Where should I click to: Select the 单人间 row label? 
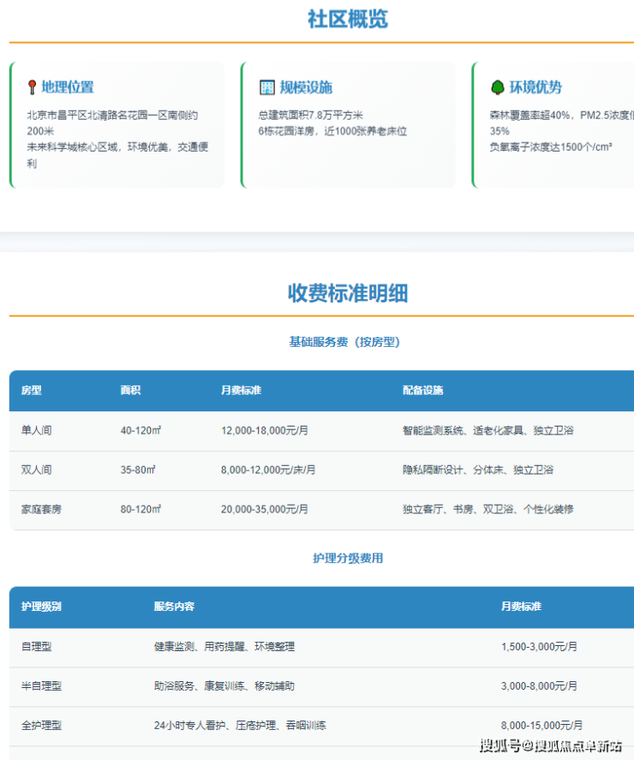[x=36, y=430]
